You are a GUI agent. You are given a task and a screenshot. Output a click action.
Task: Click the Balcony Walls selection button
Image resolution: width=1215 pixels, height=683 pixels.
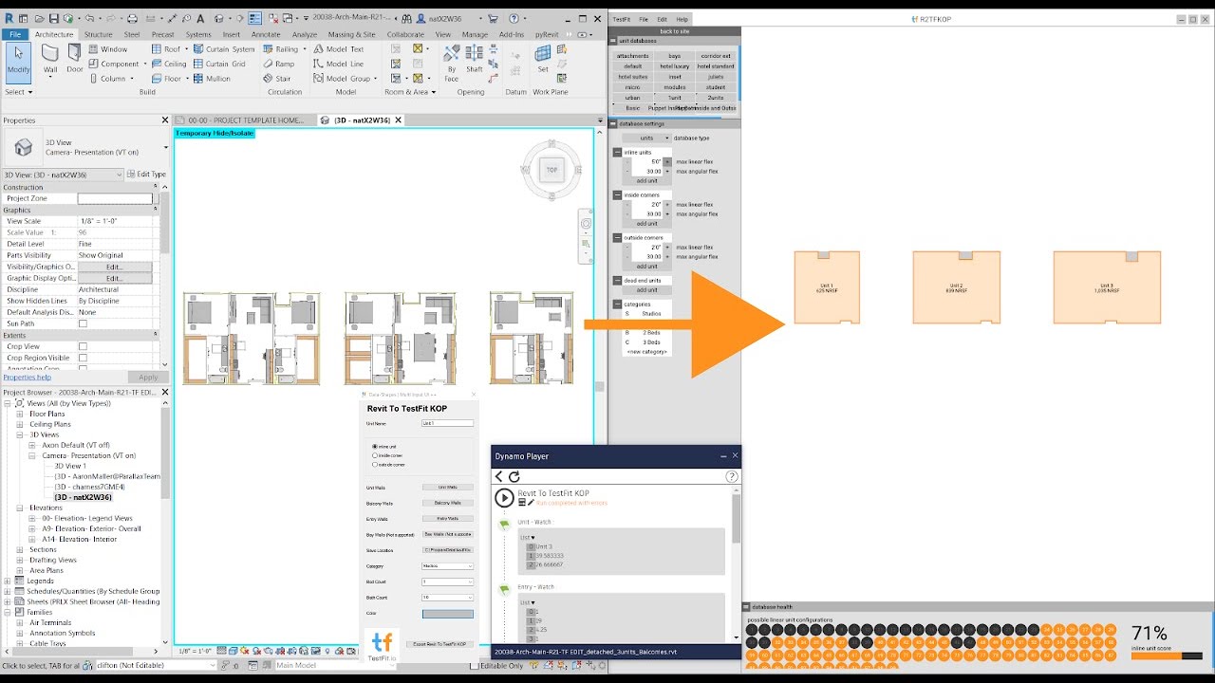(x=447, y=503)
